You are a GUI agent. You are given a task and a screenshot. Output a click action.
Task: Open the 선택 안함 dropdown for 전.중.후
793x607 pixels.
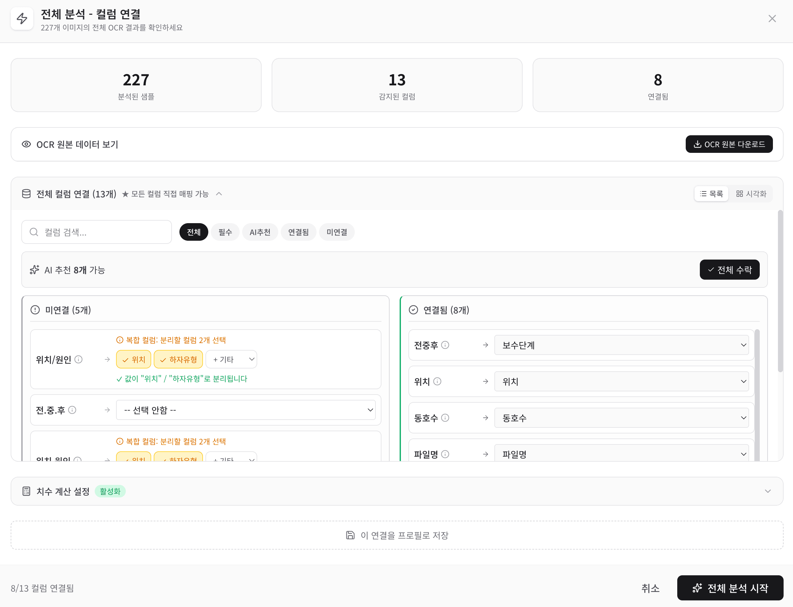point(246,410)
